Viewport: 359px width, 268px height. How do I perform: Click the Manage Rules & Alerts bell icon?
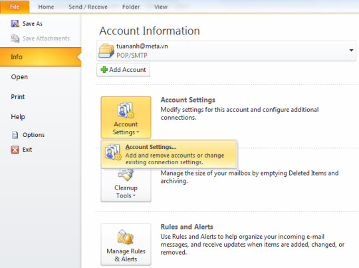[x=126, y=237]
